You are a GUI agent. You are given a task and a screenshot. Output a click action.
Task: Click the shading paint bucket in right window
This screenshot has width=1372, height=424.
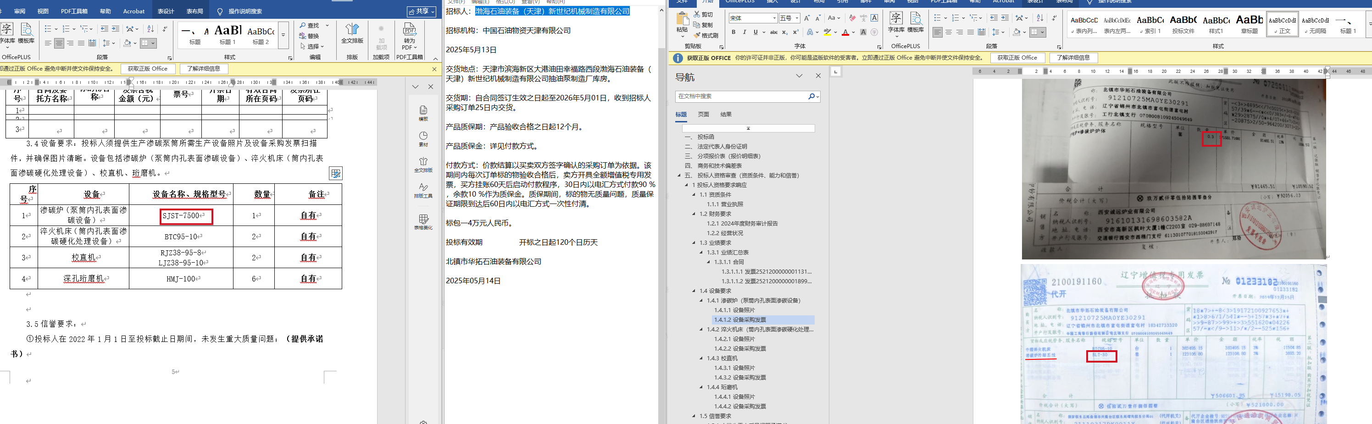pyautogui.click(x=1016, y=33)
